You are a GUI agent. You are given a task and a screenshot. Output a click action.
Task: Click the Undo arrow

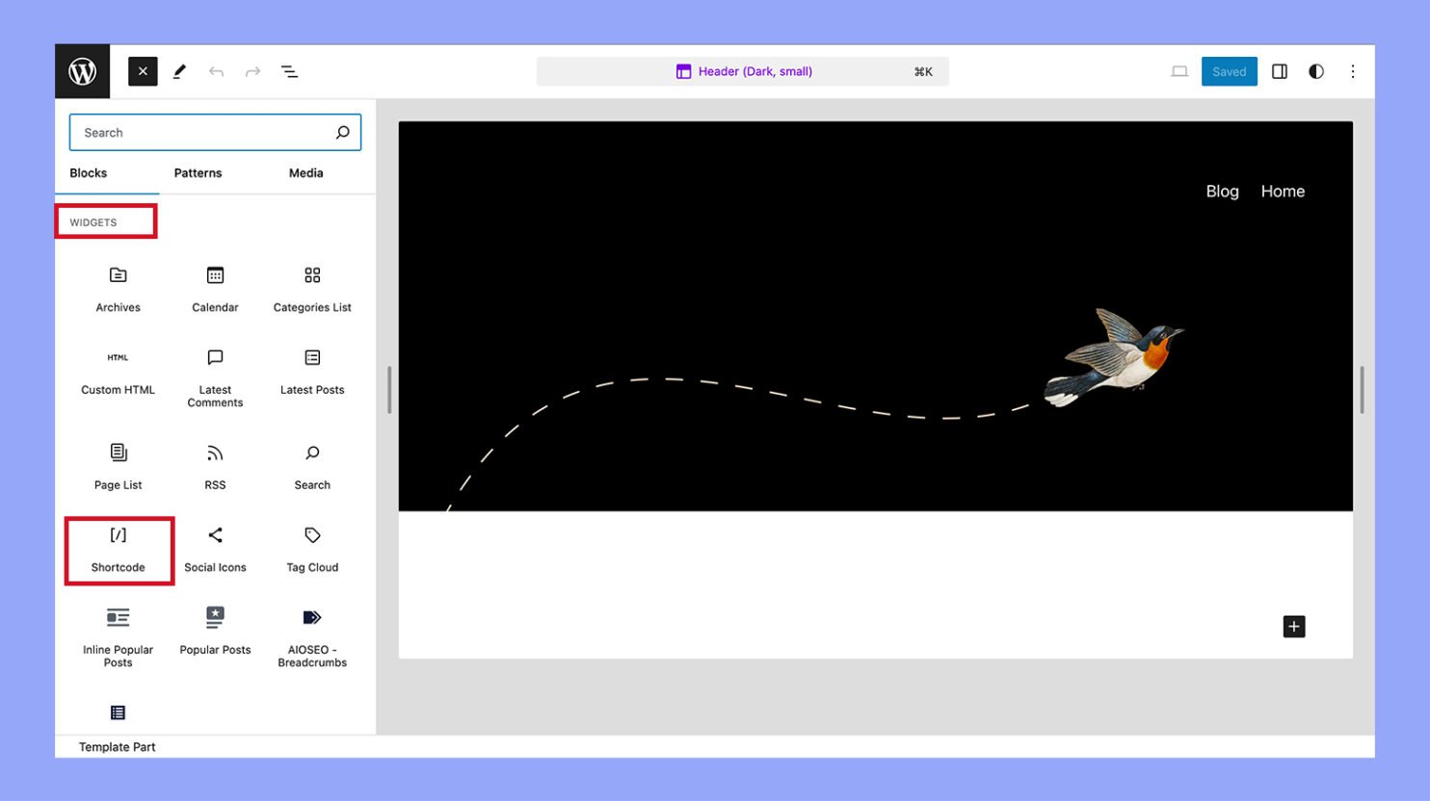tap(216, 71)
